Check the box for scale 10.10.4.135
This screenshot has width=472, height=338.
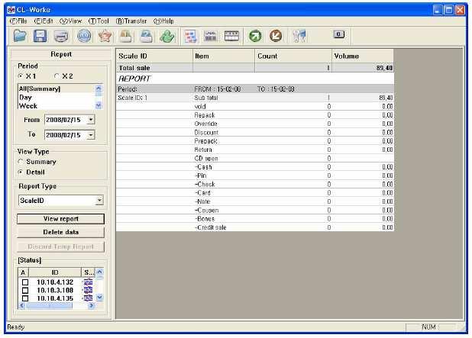click(x=25, y=298)
